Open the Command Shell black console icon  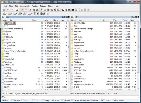click(x=73, y=10)
